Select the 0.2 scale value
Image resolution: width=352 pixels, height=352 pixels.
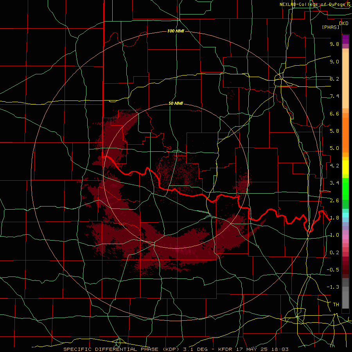pos(334,253)
